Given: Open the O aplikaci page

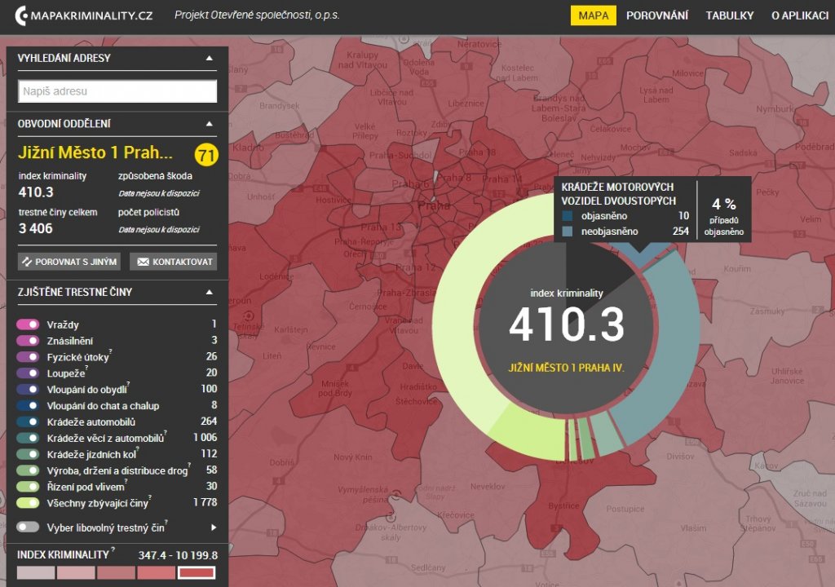Looking at the screenshot, I should point(800,15).
